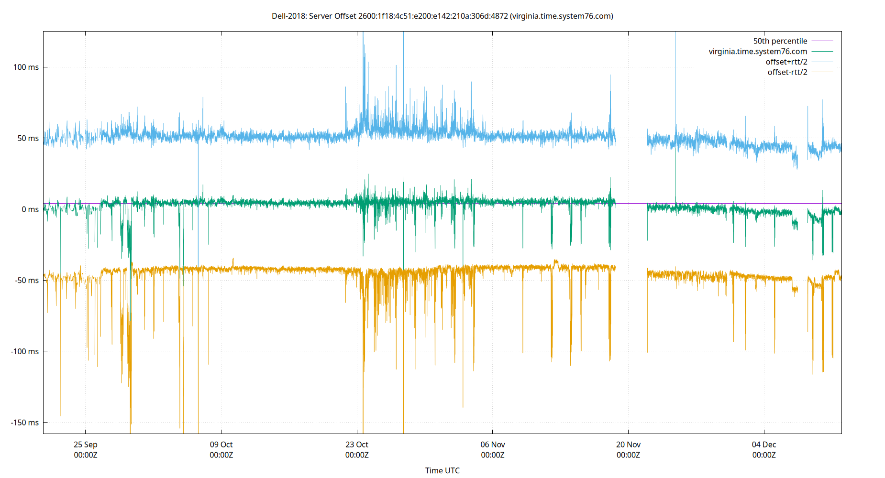Viewport: 885px width, 478px height.
Task: Click the "offset-rtt/2" legend entry
Action: (787, 72)
